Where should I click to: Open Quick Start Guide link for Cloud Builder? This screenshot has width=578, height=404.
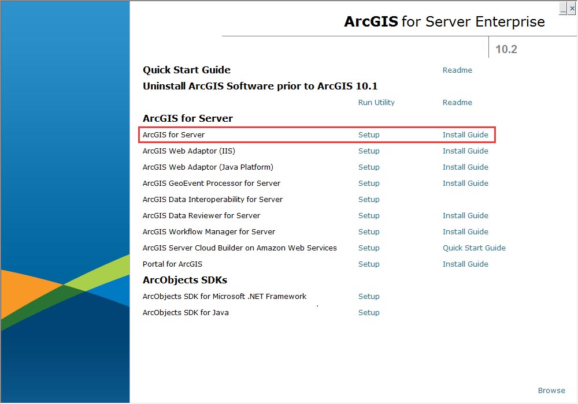[474, 248]
